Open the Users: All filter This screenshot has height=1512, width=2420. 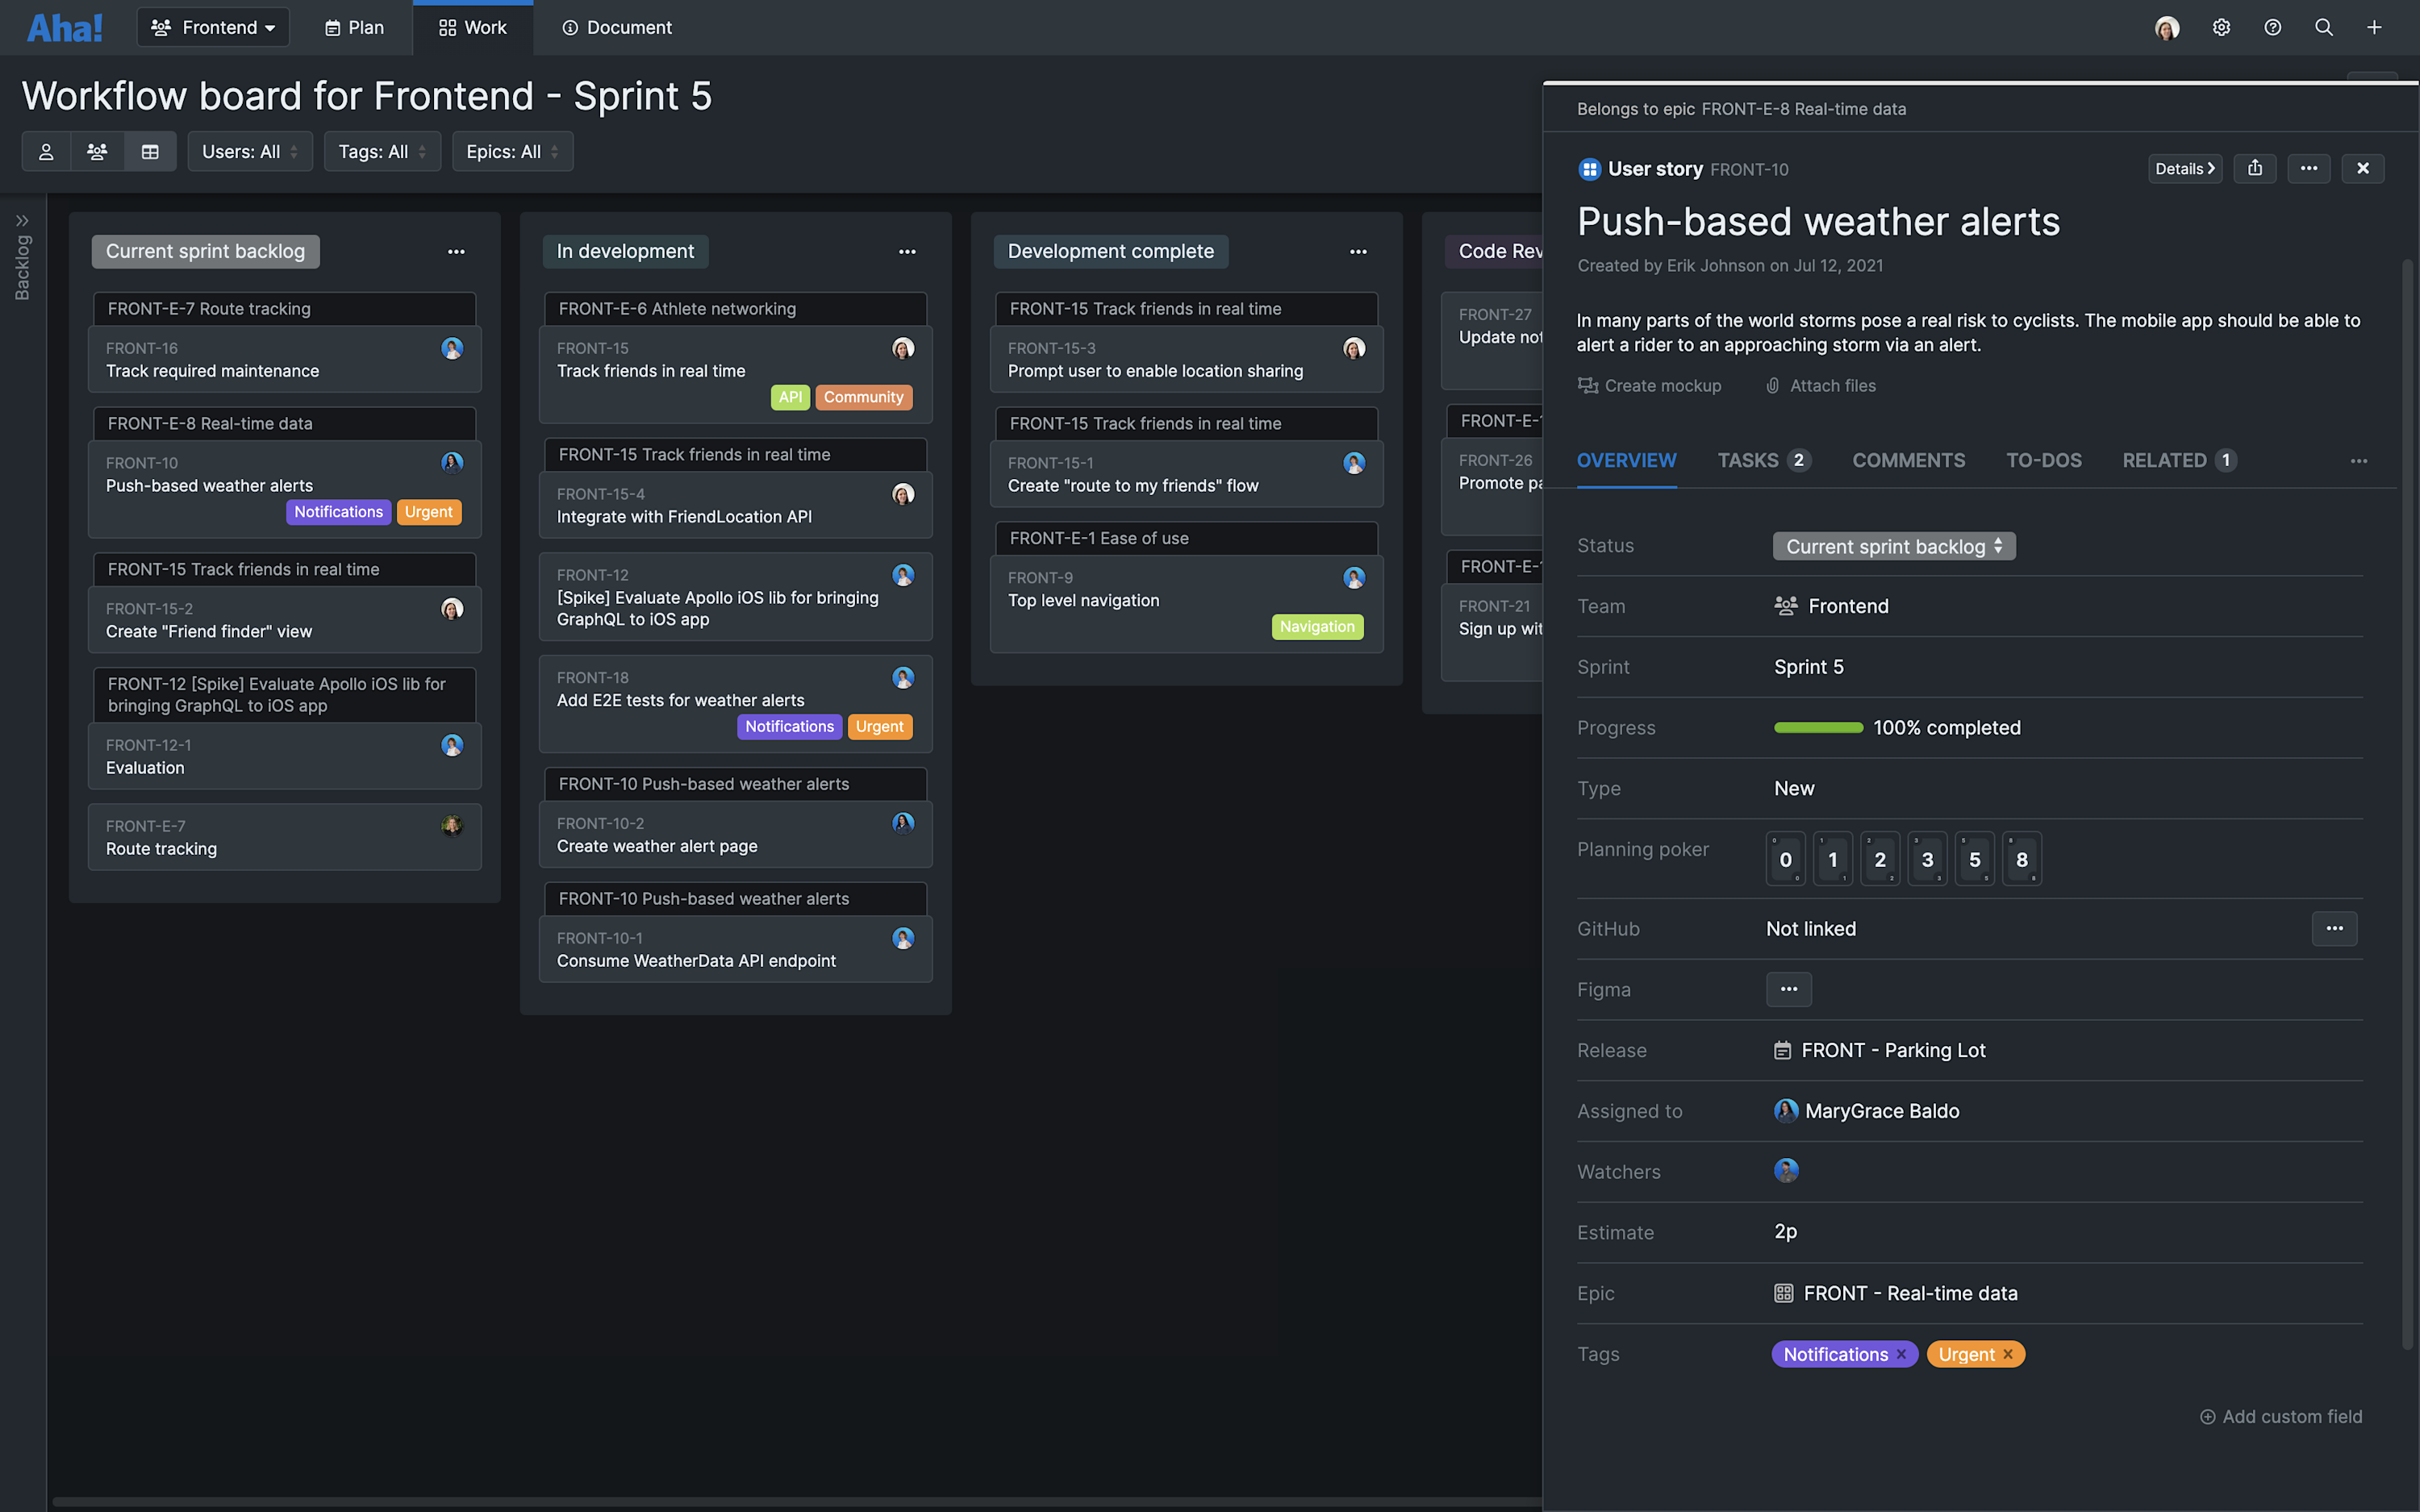(249, 151)
